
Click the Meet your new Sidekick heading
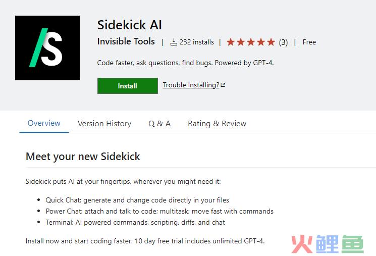click(x=83, y=156)
